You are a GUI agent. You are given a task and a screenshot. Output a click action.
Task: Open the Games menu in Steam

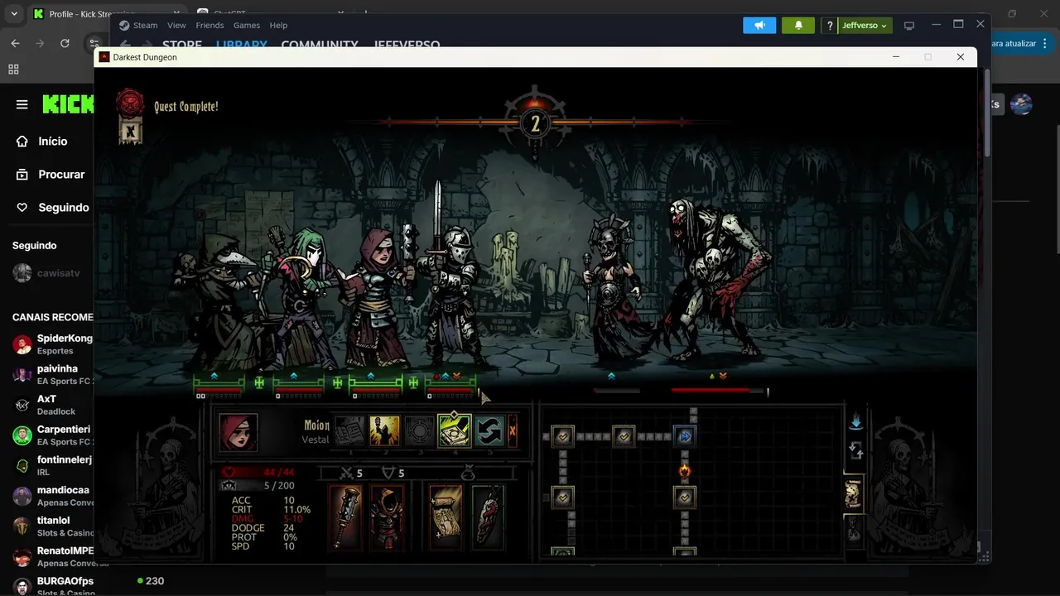(x=246, y=26)
